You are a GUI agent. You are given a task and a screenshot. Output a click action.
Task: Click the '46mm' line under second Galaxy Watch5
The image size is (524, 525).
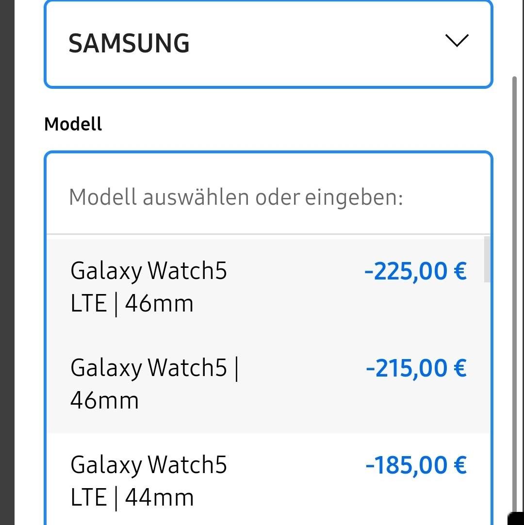click(x=105, y=401)
